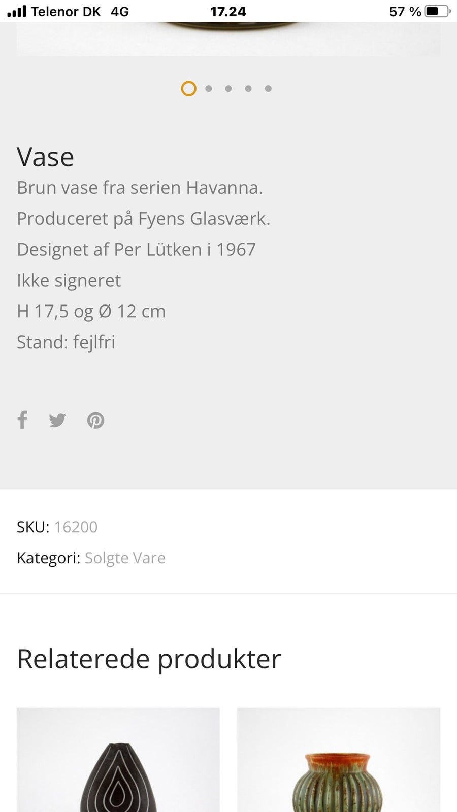Share on Facebook icon

[x=22, y=420]
